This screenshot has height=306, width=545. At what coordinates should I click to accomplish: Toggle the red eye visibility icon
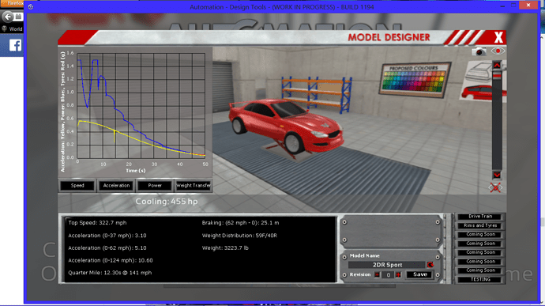(x=498, y=51)
